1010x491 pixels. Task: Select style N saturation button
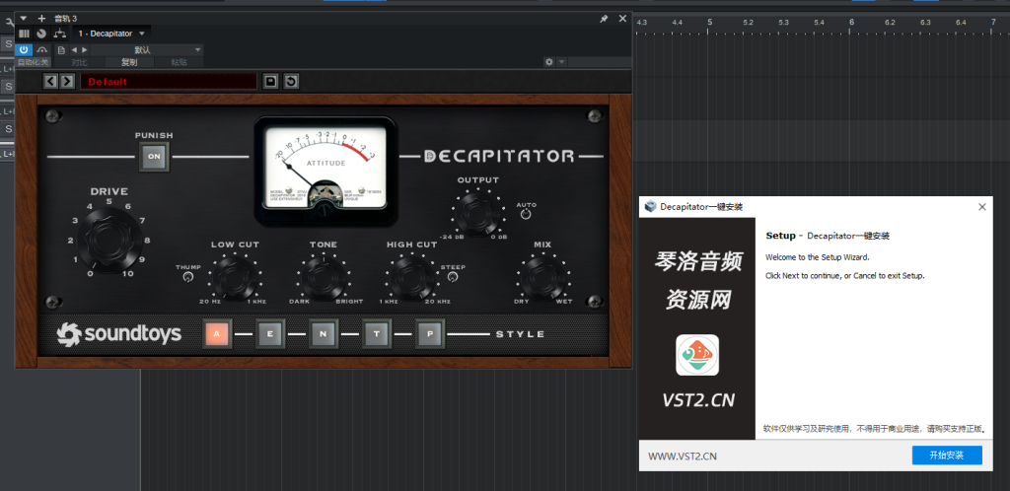tap(324, 334)
